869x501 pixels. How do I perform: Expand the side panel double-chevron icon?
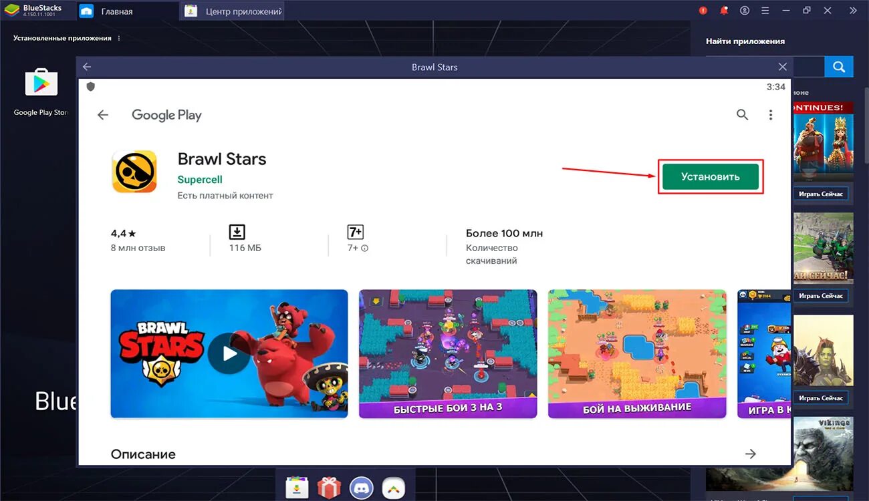click(x=853, y=11)
